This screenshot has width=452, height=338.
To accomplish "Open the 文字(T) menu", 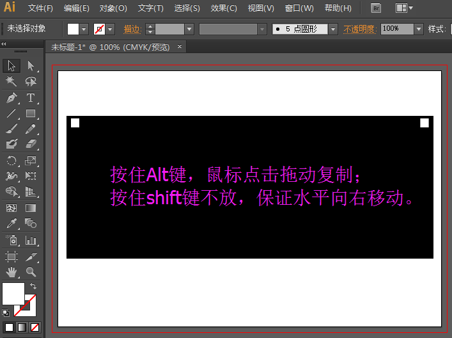I will [150, 8].
